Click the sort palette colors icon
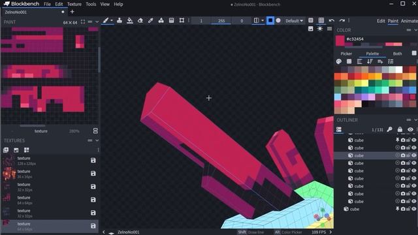418x235 pixels. pyautogui.click(x=370, y=61)
